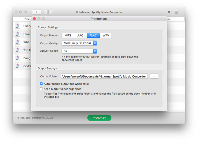This screenshot has height=142, width=198.
Task: Select AAC output format
Action: 80,35
